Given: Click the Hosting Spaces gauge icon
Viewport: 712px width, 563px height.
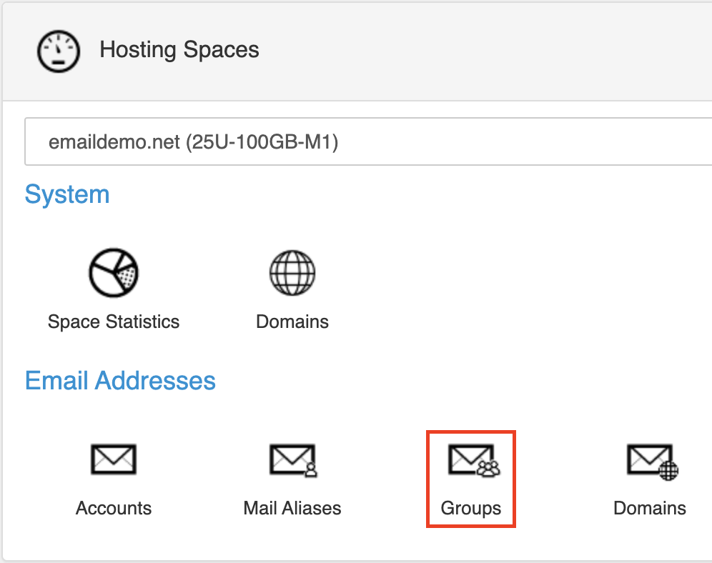Looking at the screenshot, I should point(59,51).
